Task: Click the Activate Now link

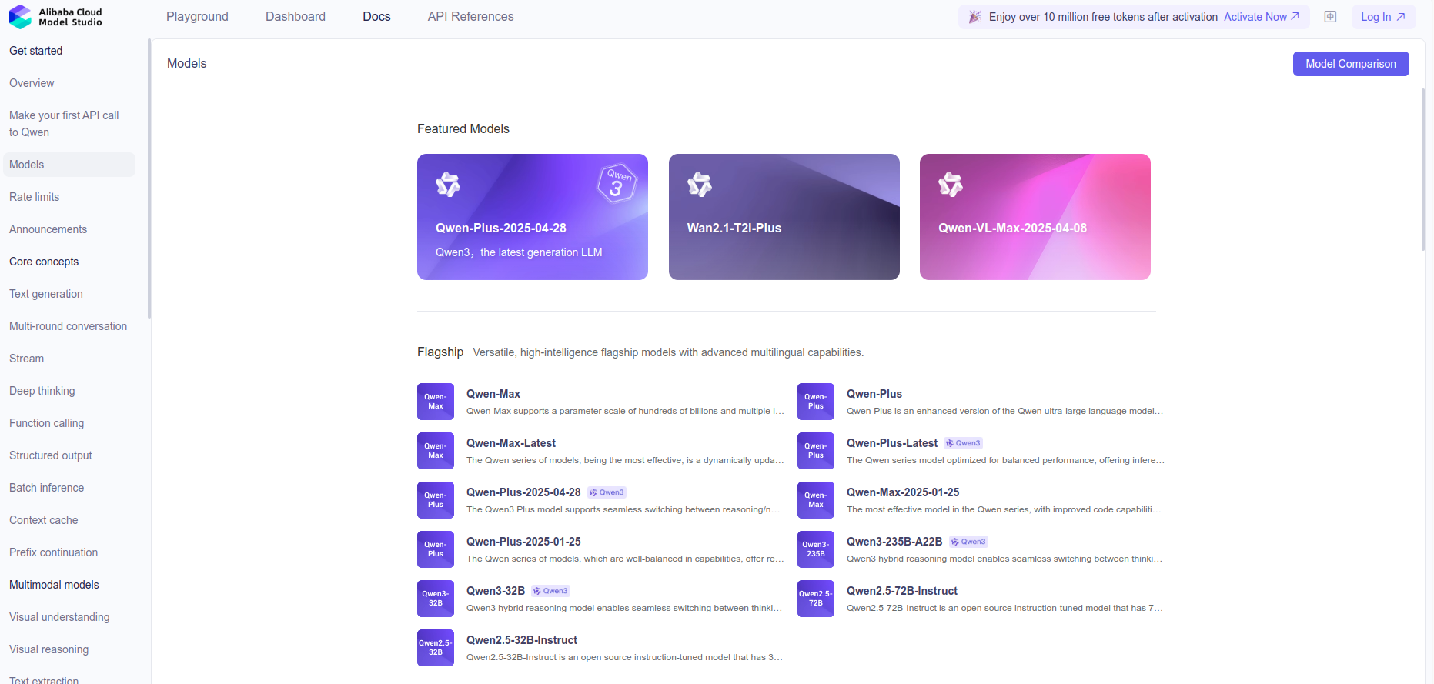Action: pyautogui.click(x=1262, y=17)
